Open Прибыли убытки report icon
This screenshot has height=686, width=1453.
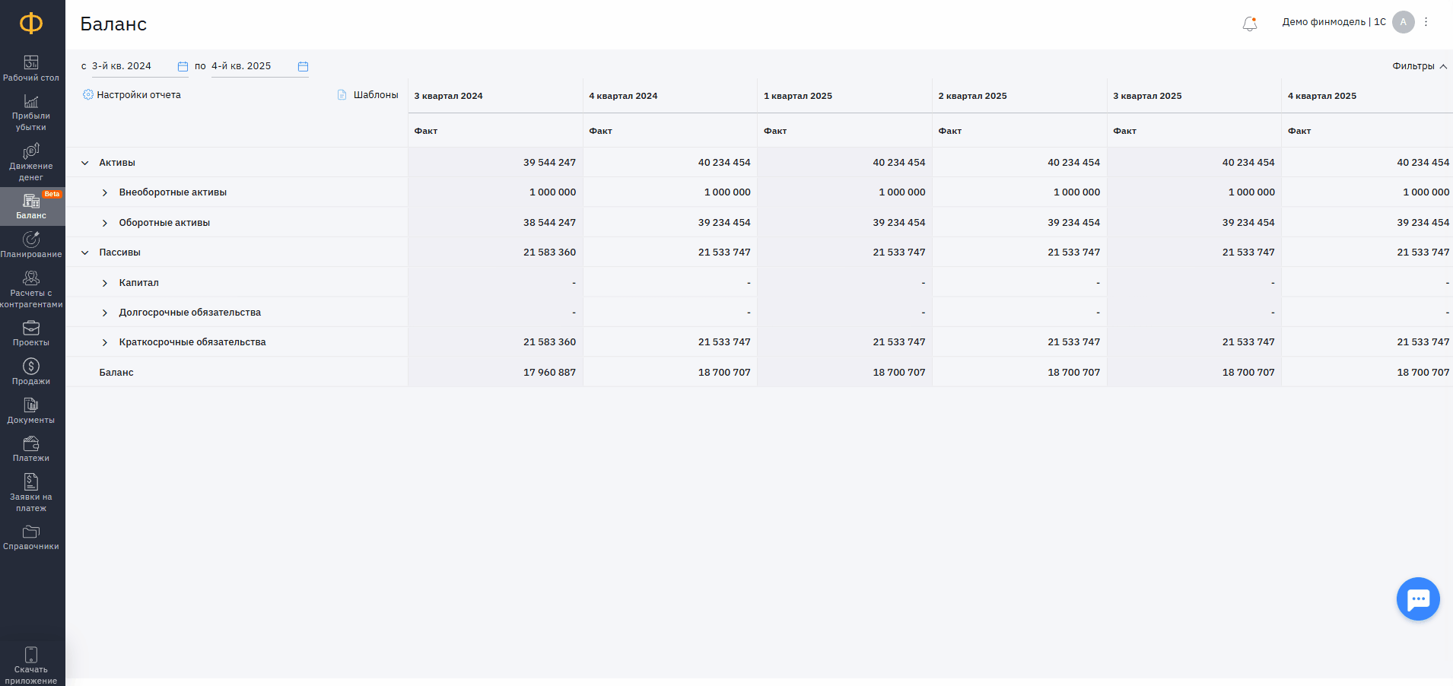[31, 101]
